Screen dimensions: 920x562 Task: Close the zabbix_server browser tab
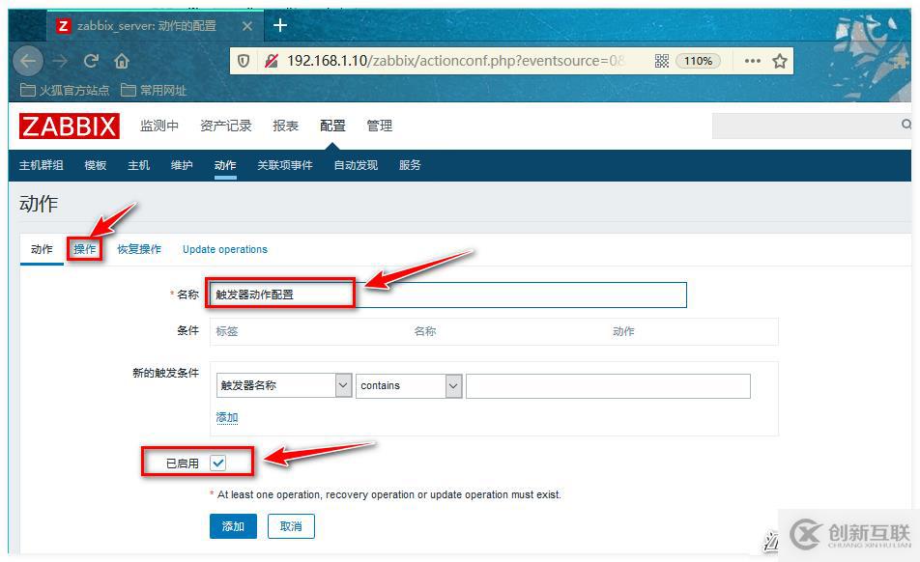coord(247,26)
